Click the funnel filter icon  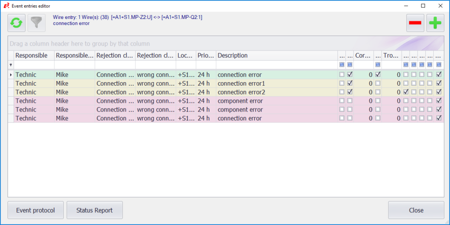point(36,23)
